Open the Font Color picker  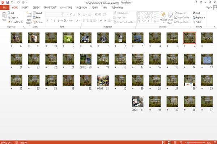[78, 21]
